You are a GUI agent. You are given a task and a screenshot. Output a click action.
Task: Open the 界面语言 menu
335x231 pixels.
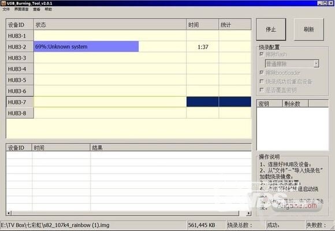[21, 9]
